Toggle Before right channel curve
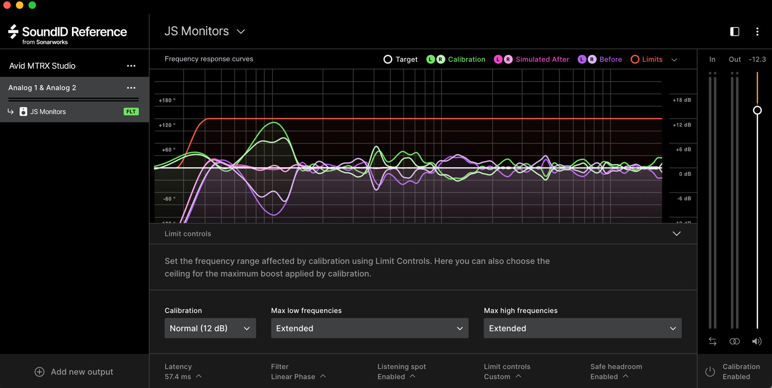The width and height of the screenshot is (772, 388). coord(592,59)
